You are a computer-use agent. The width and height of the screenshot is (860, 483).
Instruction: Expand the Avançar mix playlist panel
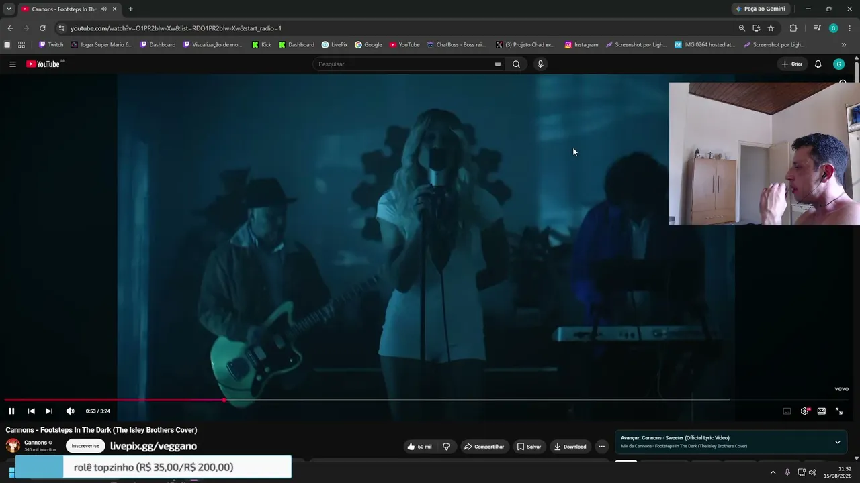point(837,442)
